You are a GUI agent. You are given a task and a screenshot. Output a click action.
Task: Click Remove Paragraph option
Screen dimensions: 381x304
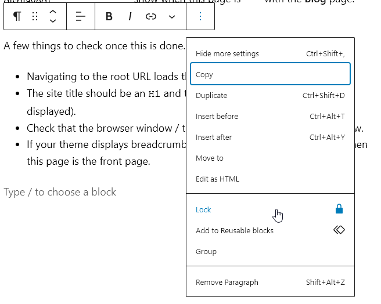227,283
